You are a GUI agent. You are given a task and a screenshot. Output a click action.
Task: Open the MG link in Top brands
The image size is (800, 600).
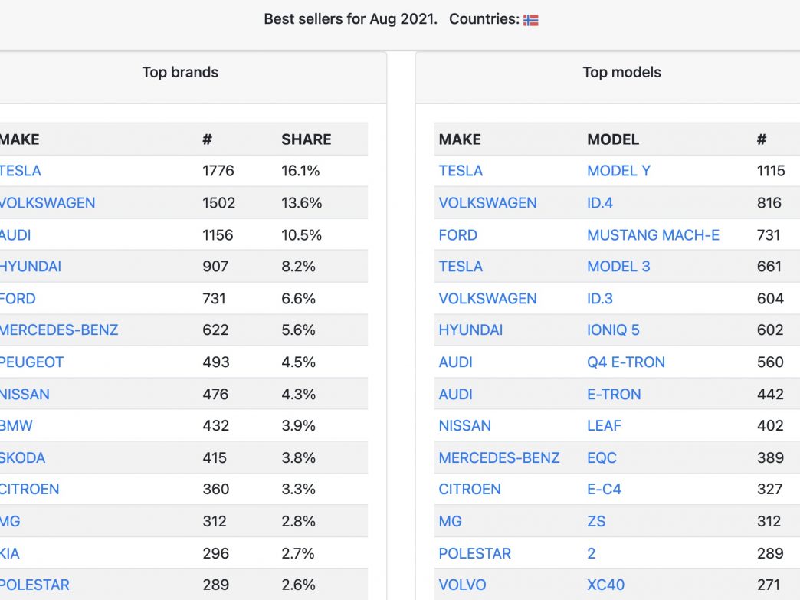click(x=10, y=521)
